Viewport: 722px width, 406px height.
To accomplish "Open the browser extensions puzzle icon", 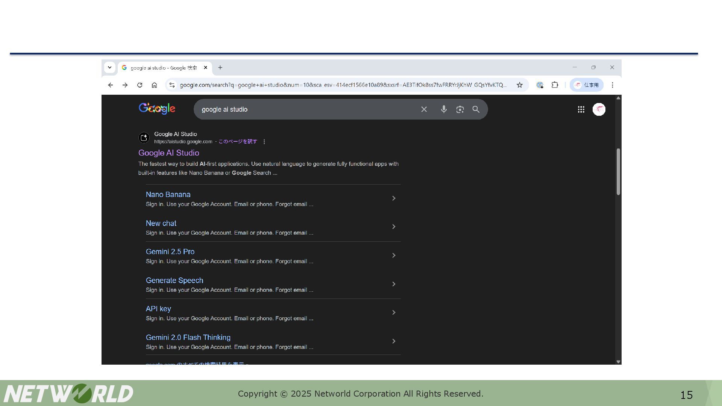I will tap(555, 85).
